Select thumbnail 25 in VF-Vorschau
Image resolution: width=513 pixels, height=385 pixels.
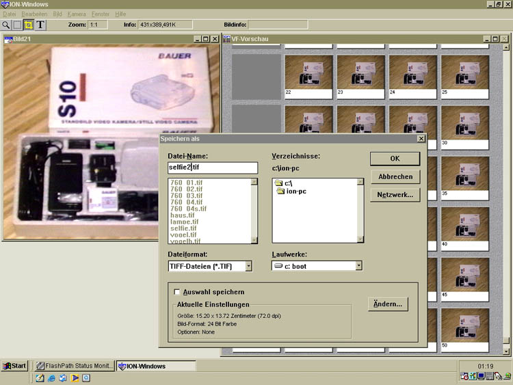click(465, 77)
